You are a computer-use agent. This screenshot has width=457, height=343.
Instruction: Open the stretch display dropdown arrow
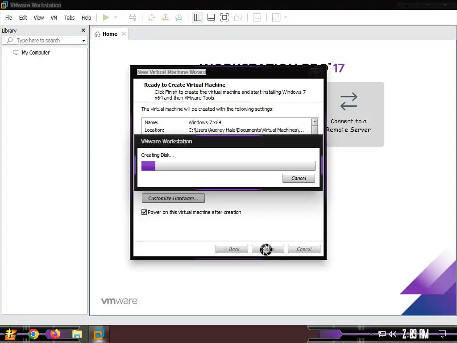point(286,17)
